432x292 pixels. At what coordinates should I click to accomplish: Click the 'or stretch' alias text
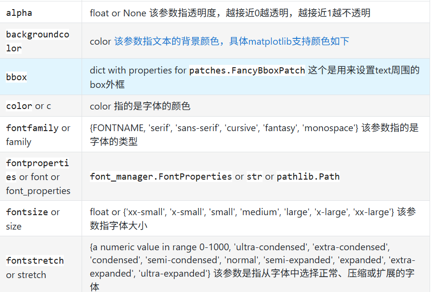pyautogui.click(x=26, y=275)
